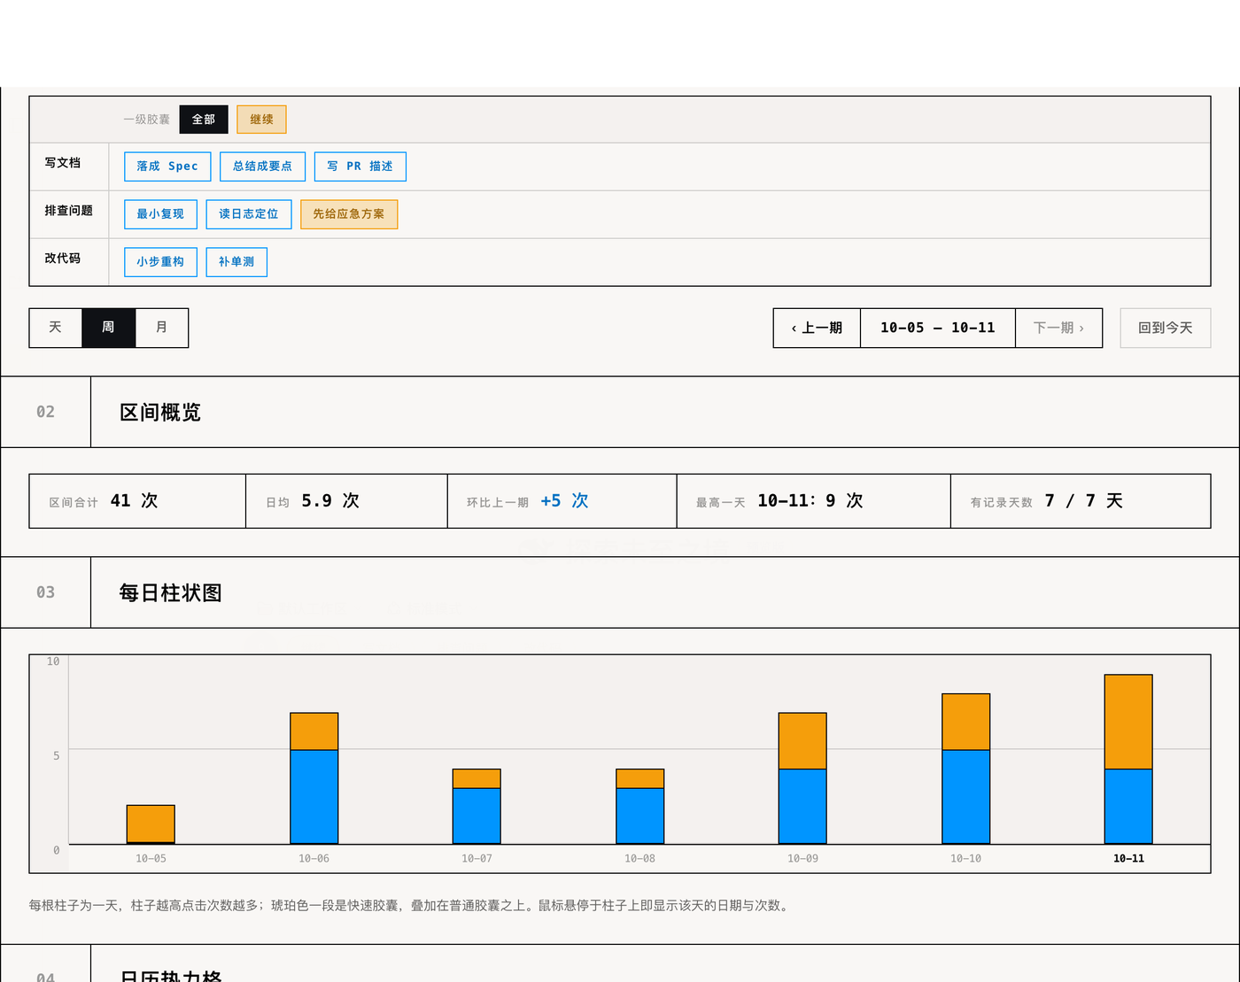Select the 补单测 capsule
Screen dimensions: 1240x982
click(236, 262)
